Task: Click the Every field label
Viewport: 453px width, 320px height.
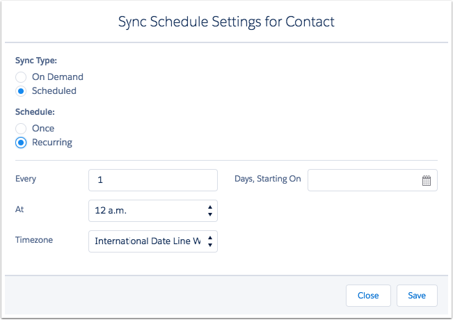Action: coord(26,179)
